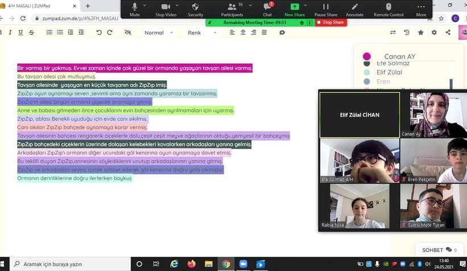This screenshot has width=467, height=271.
Task: Click Canan AY's magenta author color swatch
Action: [367, 56]
